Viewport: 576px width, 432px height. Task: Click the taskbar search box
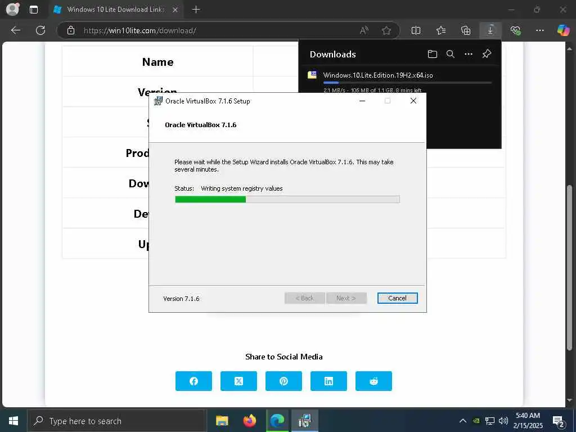116,421
